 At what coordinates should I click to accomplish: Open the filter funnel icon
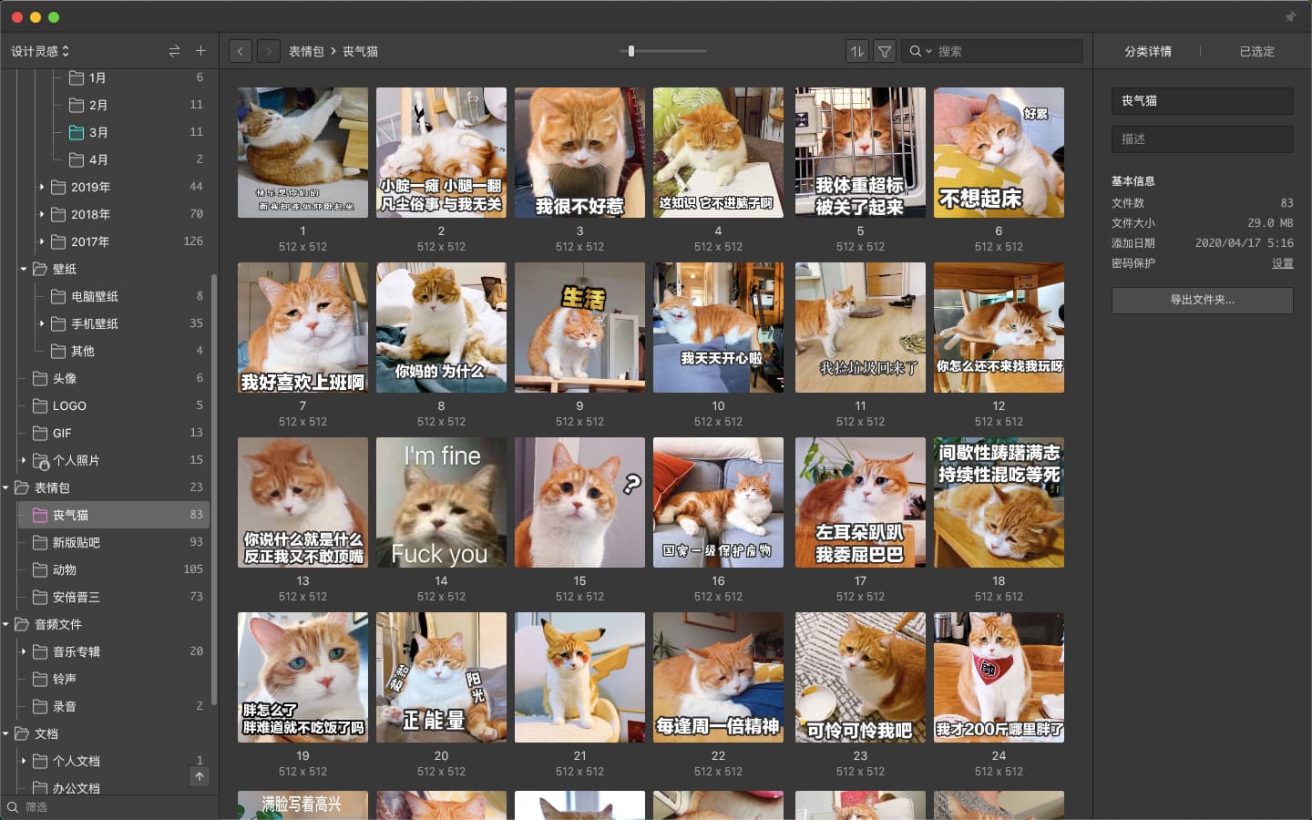[885, 51]
